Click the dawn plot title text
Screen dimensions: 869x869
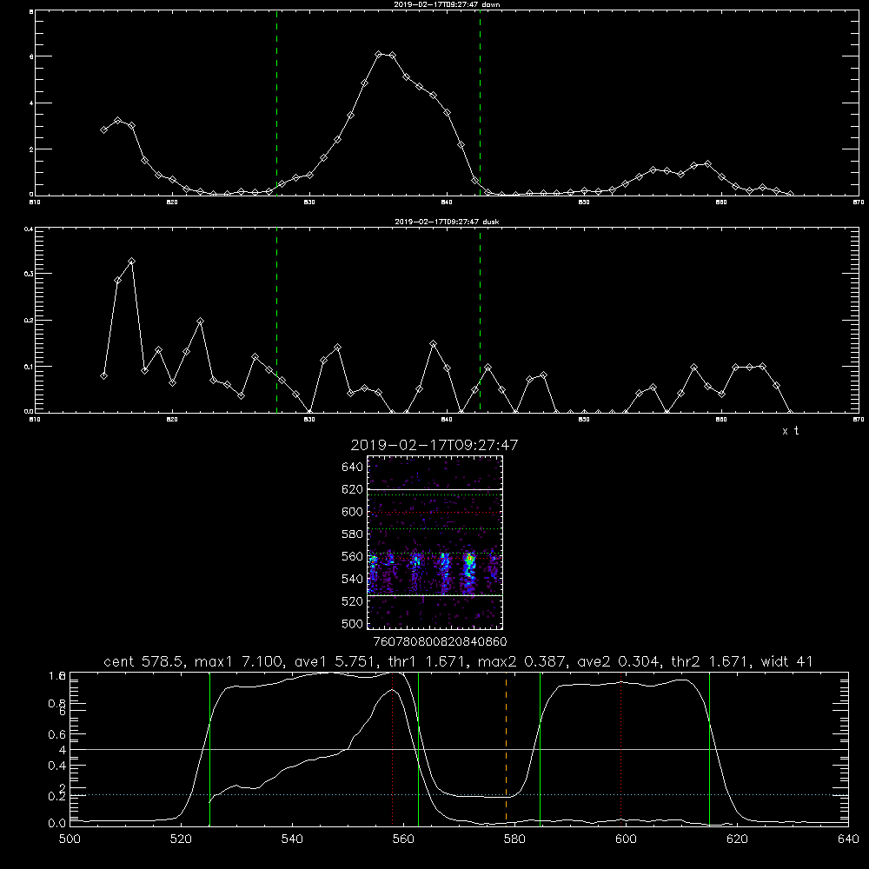[447, 4]
